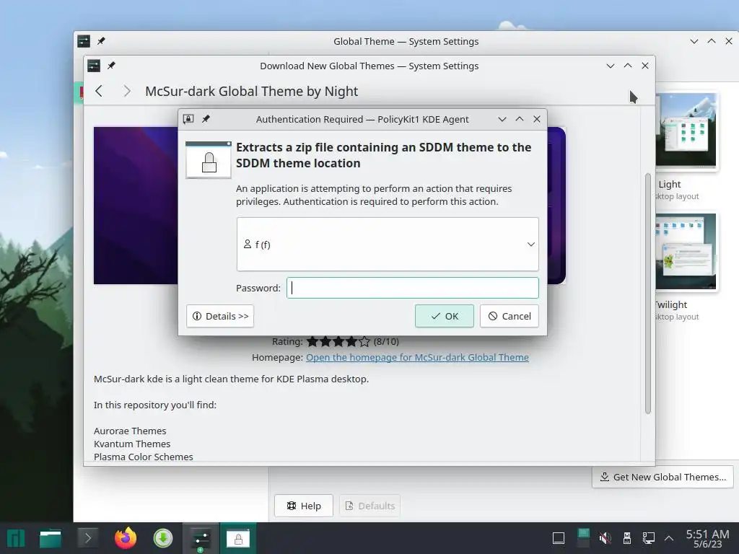Close Download New Global Themes window
Viewport: 739px width, 554px height.
pos(645,66)
